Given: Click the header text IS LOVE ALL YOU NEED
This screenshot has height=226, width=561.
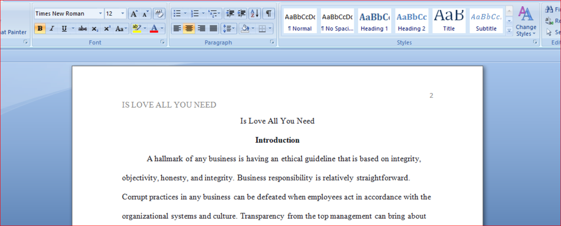Looking at the screenshot, I should 169,105.
